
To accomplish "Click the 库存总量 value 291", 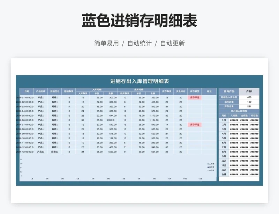I will (x=249, y=106).
